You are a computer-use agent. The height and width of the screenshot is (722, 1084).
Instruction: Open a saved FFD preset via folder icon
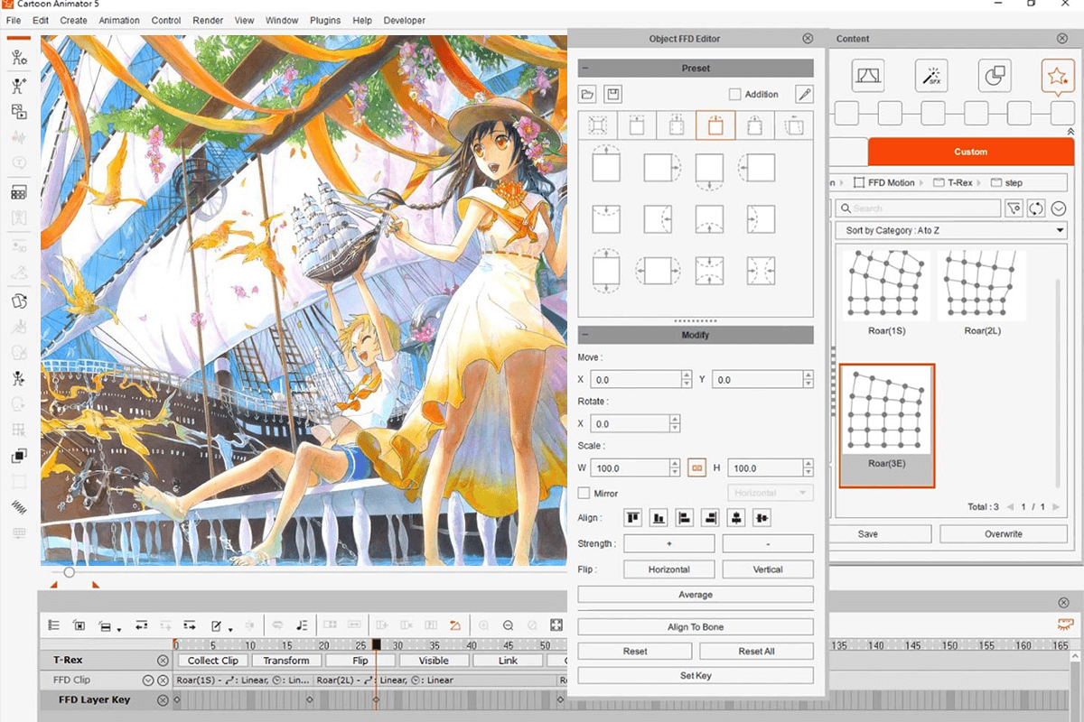click(587, 93)
